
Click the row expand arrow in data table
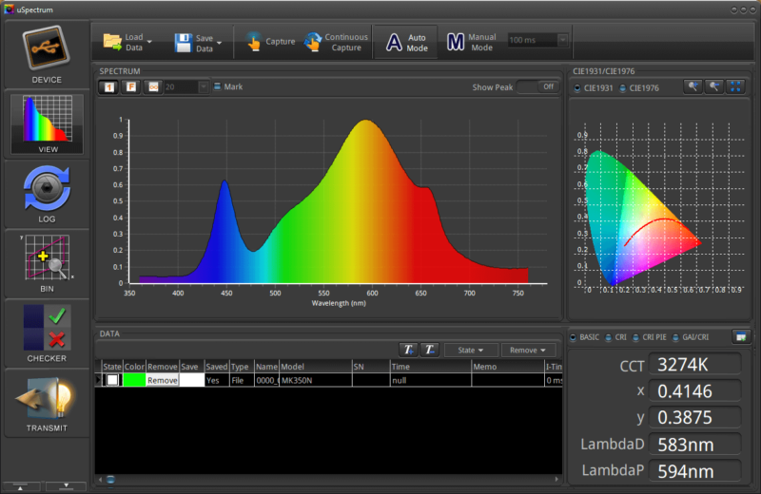[x=98, y=380]
